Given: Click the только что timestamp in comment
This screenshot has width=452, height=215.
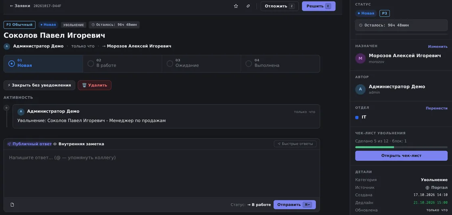Looking at the screenshot, I should tap(305, 112).
